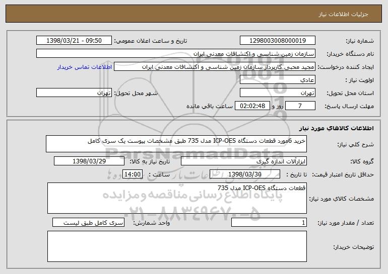Viewport: 388px width, 274px height.
Task: Click the شهر محل تحویل label
Action: (136, 94)
